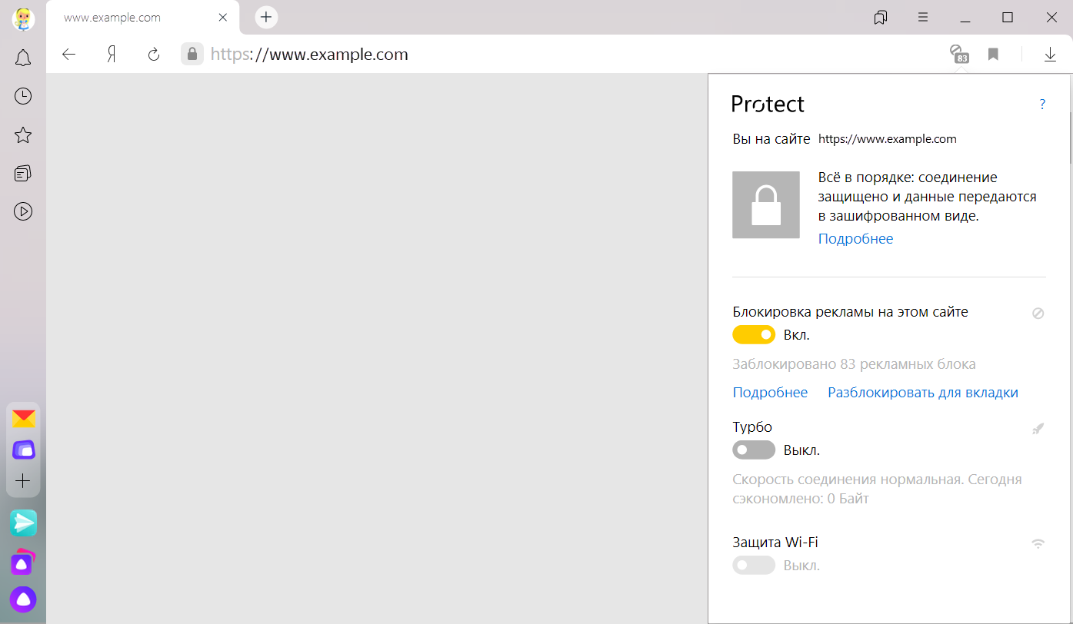Open browsing history clock icon
1073x624 pixels.
23,96
